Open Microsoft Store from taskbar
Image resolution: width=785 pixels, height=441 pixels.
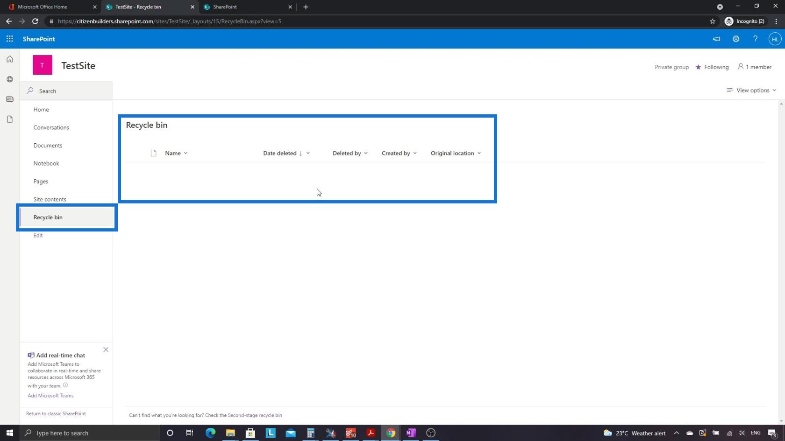(250, 433)
